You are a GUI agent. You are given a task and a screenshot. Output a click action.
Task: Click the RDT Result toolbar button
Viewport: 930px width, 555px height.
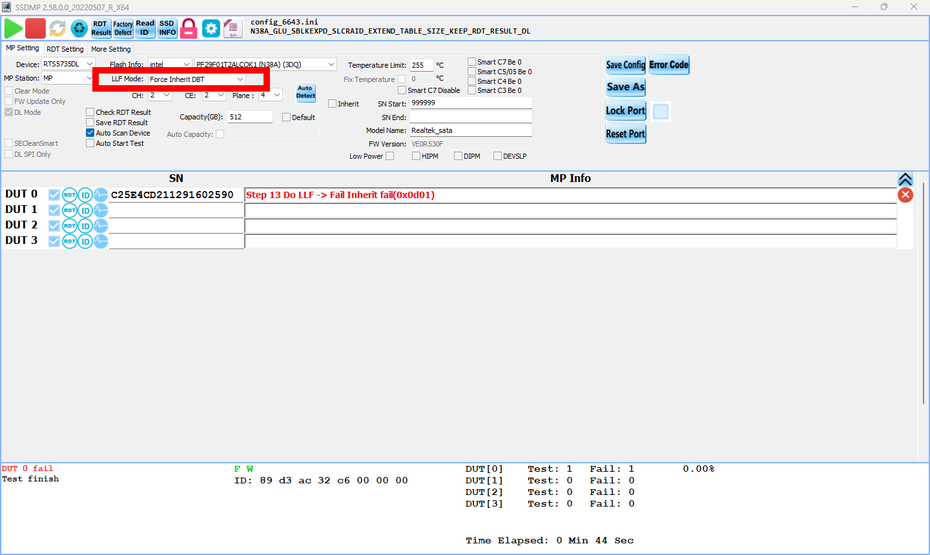(101, 28)
